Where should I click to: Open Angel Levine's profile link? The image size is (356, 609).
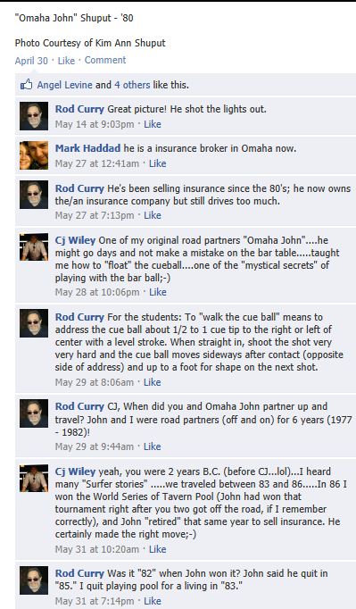[x=65, y=85]
